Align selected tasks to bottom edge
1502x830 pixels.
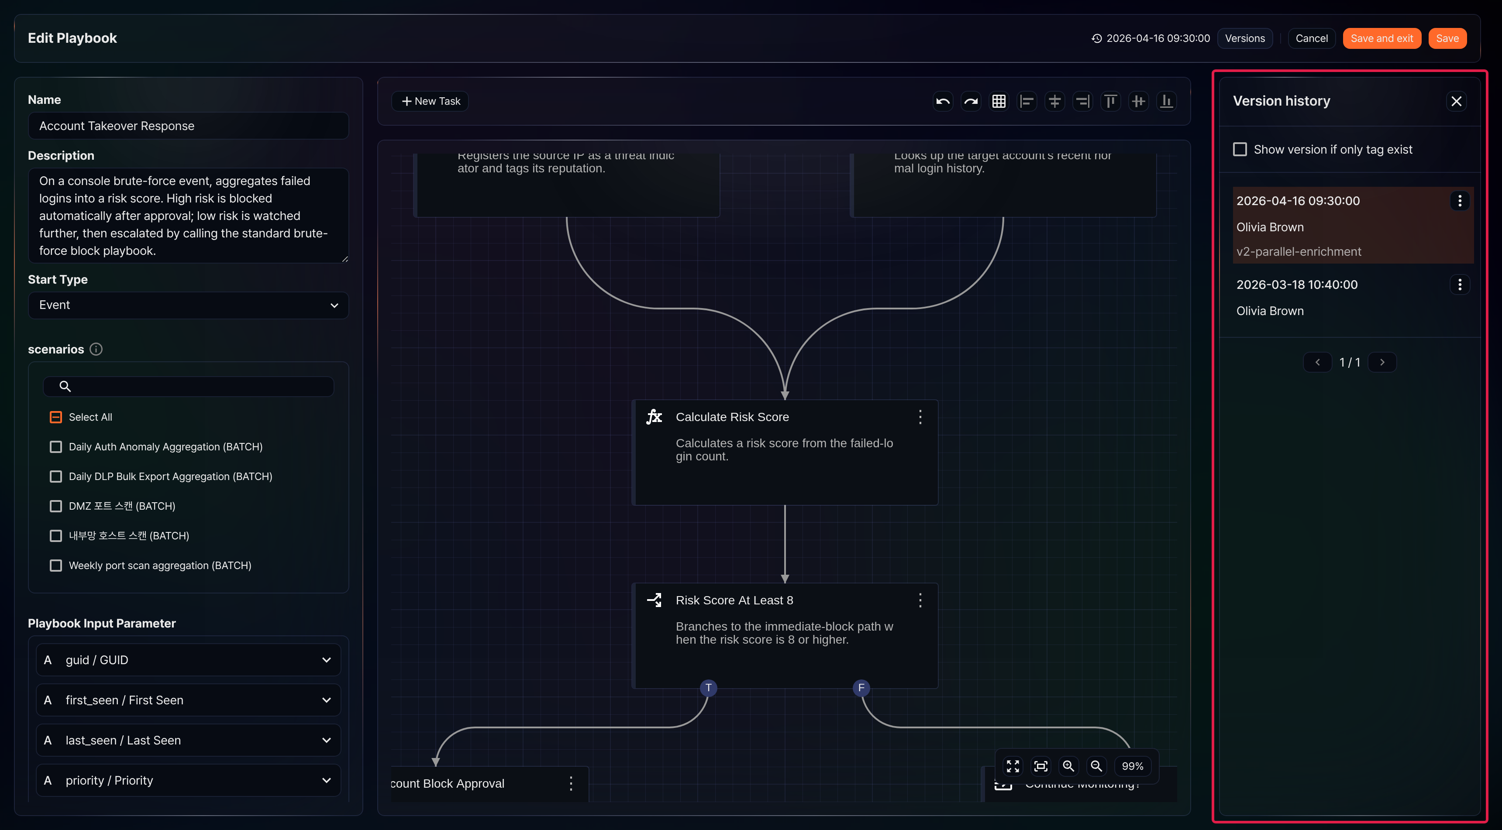[x=1167, y=101]
